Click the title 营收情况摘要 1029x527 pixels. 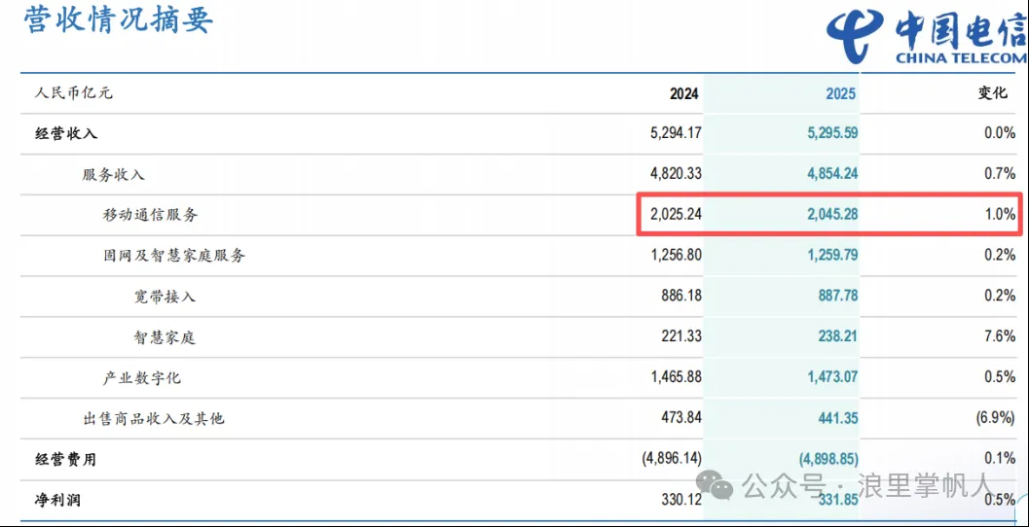119,19
